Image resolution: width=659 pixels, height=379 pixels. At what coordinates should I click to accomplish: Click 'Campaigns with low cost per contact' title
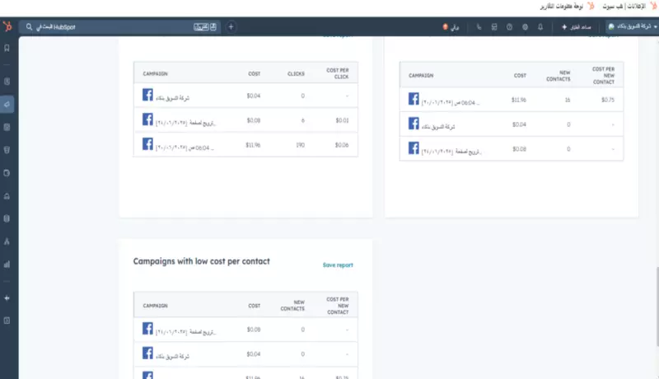click(x=201, y=261)
